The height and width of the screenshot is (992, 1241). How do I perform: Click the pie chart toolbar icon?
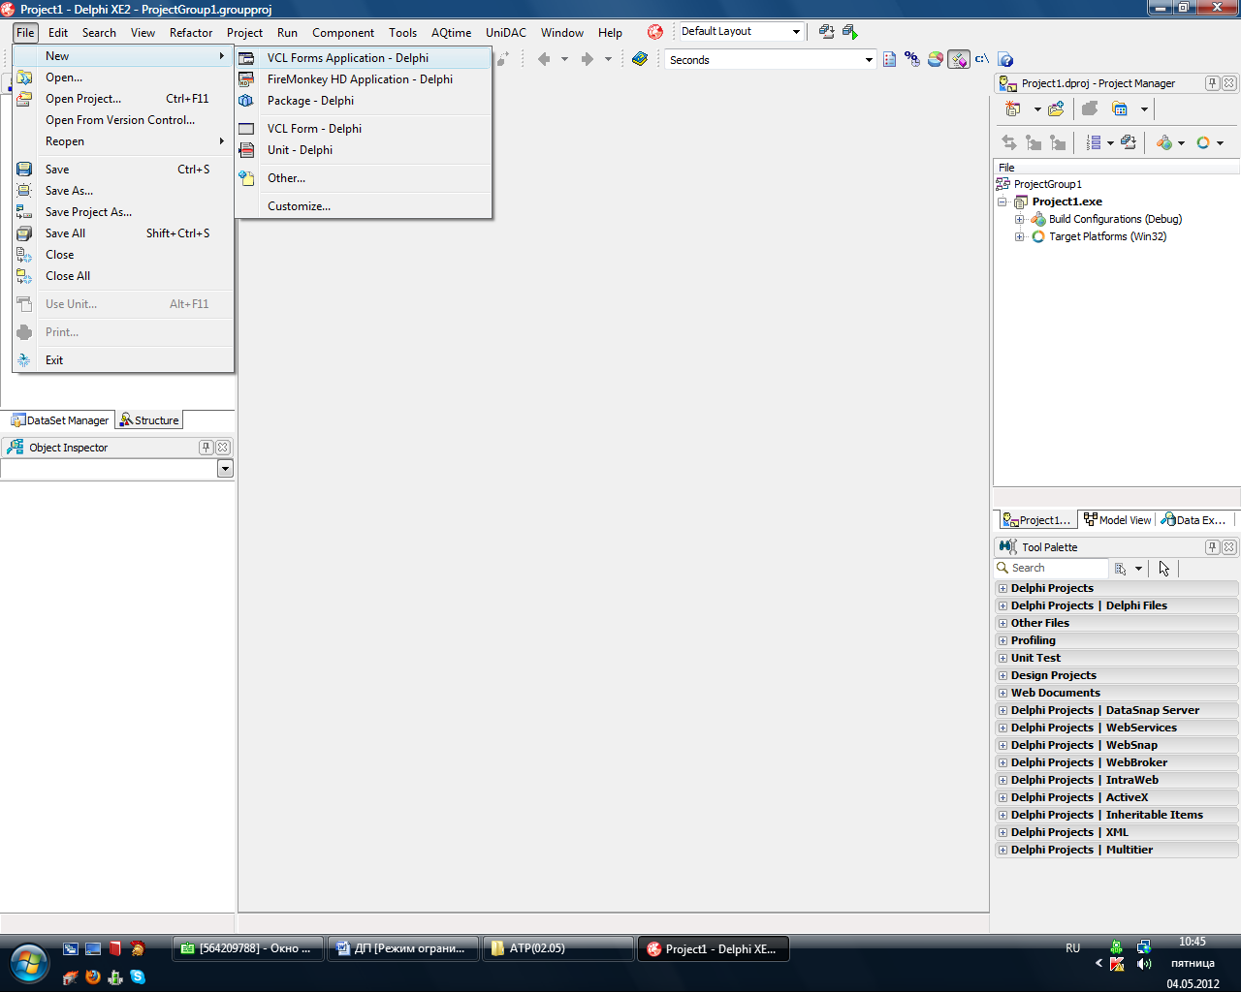936,60
